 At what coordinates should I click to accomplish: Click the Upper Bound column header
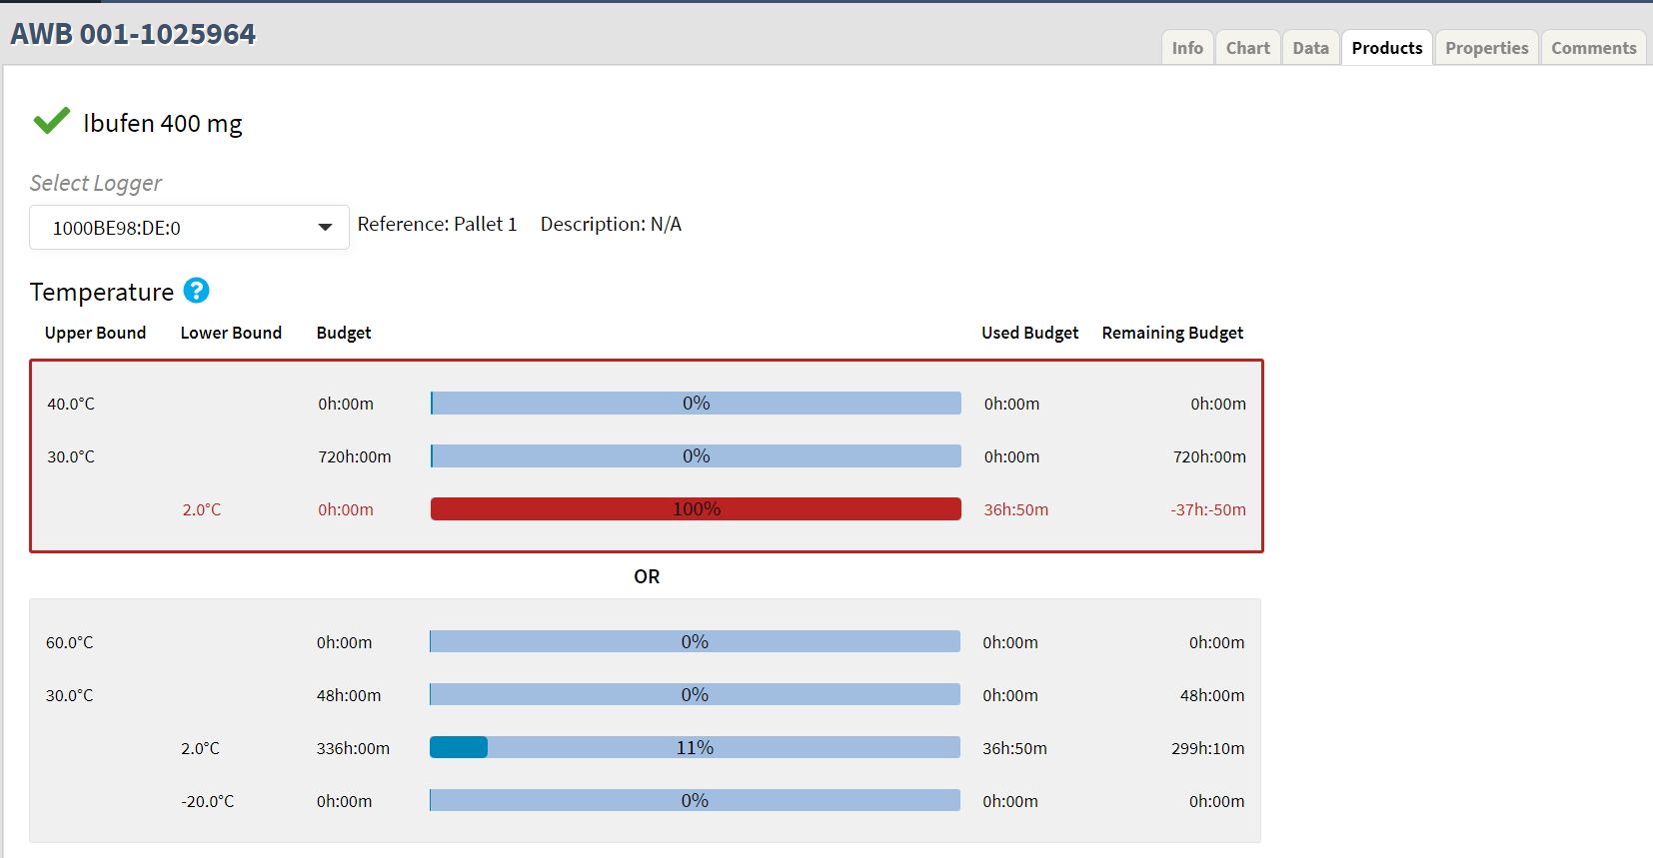click(x=95, y=333)
